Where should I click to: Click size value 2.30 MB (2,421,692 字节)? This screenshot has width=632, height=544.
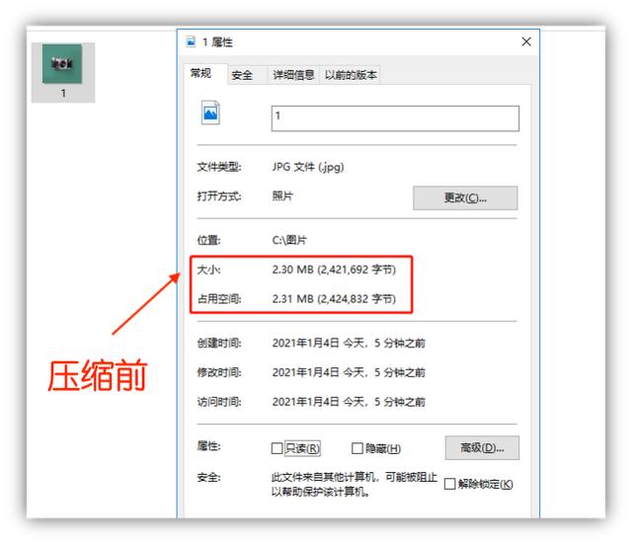pyautogui.click(x=334, y=270)
